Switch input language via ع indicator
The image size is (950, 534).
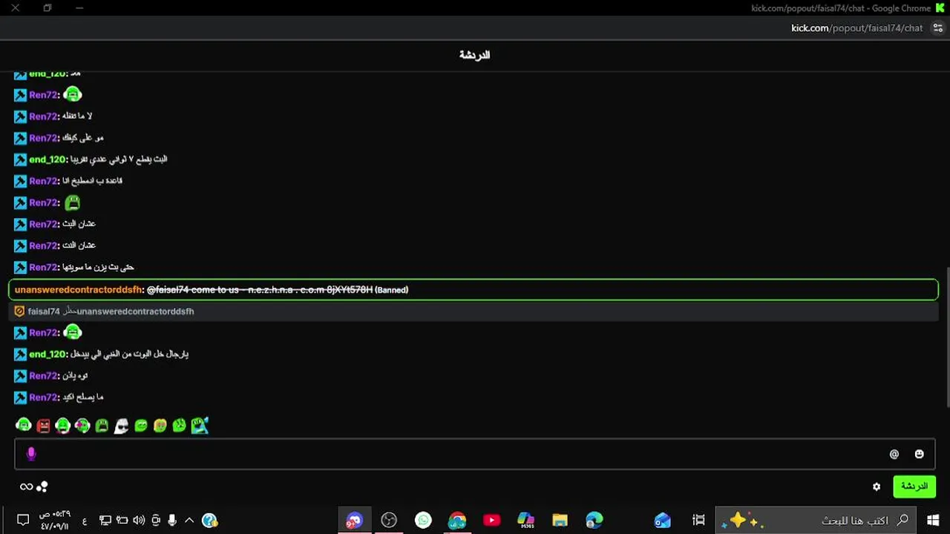[x=85, y=520]
